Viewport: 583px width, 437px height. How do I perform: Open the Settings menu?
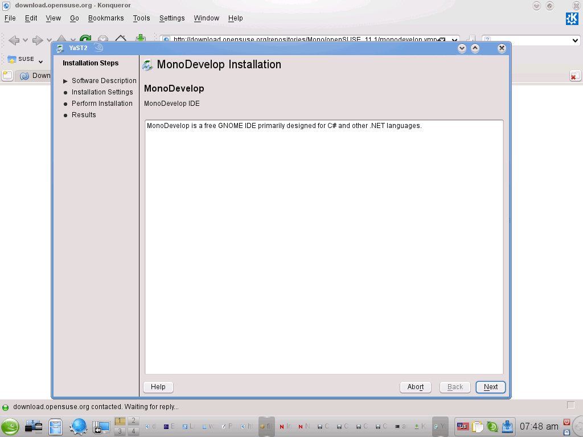[x=172, y=18]
